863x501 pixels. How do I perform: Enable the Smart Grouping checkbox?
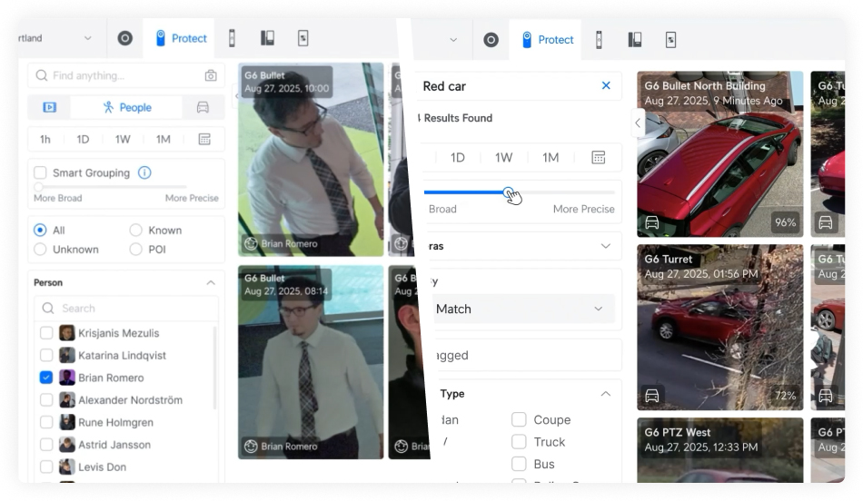pyautogui.click(x=40, y=172)
